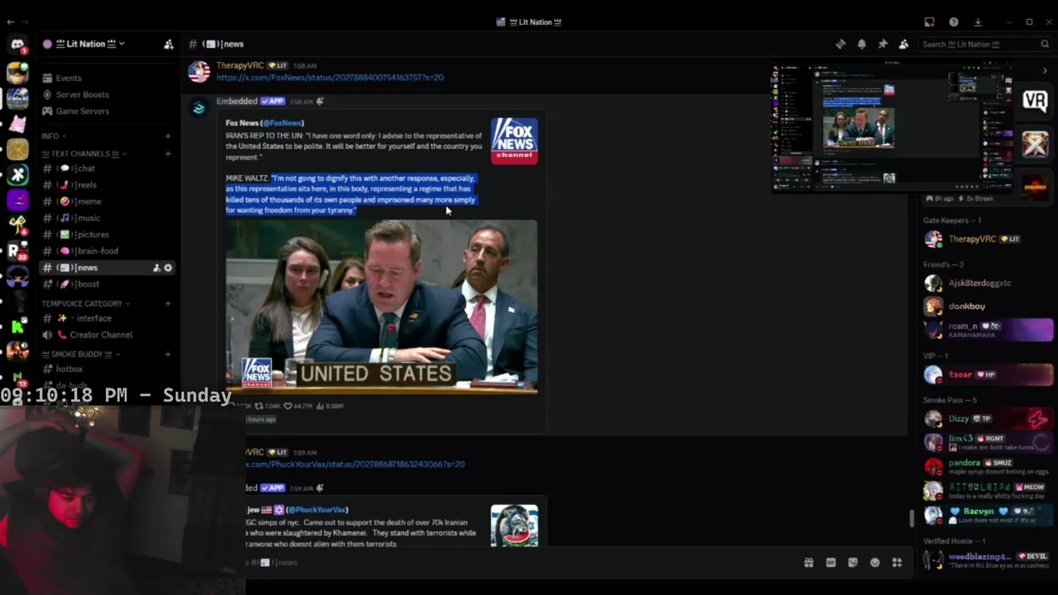
Task: Open the apps icon in message bar
Action: click(x=897, y=563)
